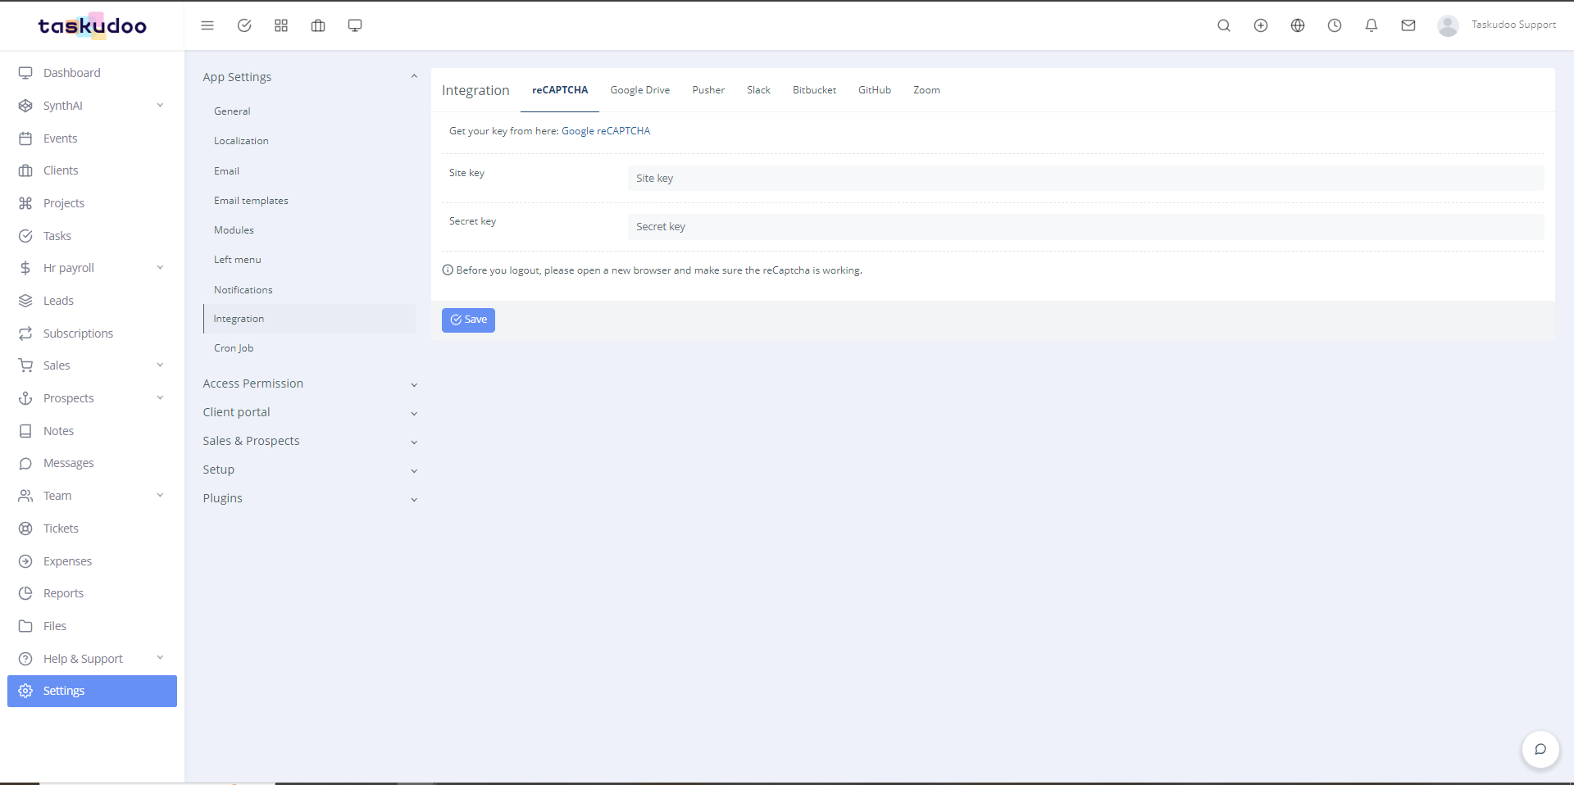The height and width of the screenshot is (785, 1574).
Task: Switch to the Slack tab
Action: tap(758, 90)
